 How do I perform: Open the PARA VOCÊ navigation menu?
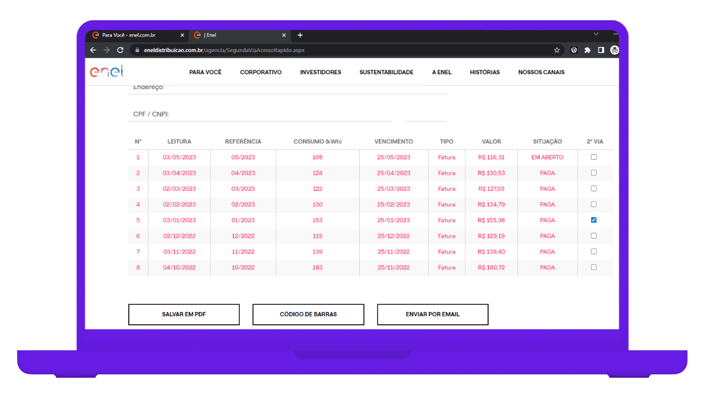205,72
